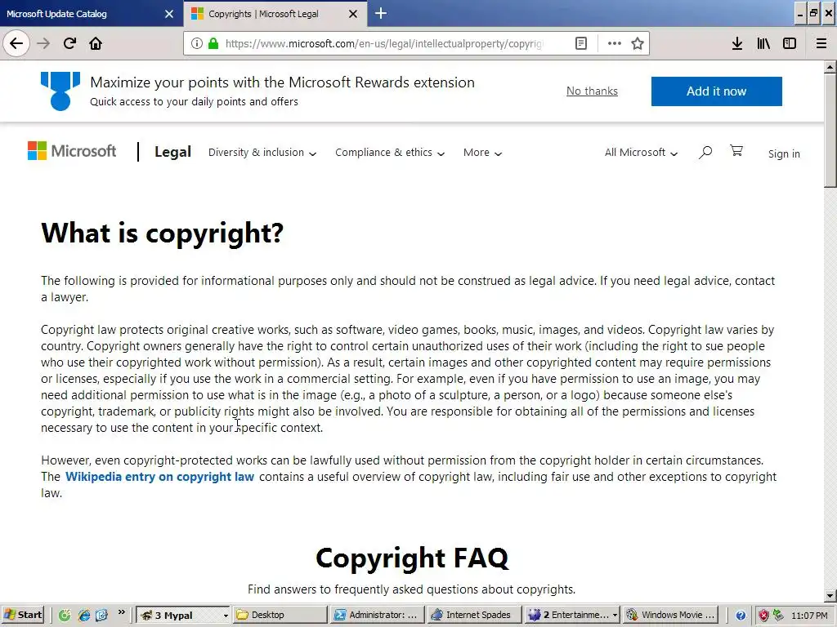Click the URL address field
This screenshot has width=837, height=627.
(x=383, y=43)
